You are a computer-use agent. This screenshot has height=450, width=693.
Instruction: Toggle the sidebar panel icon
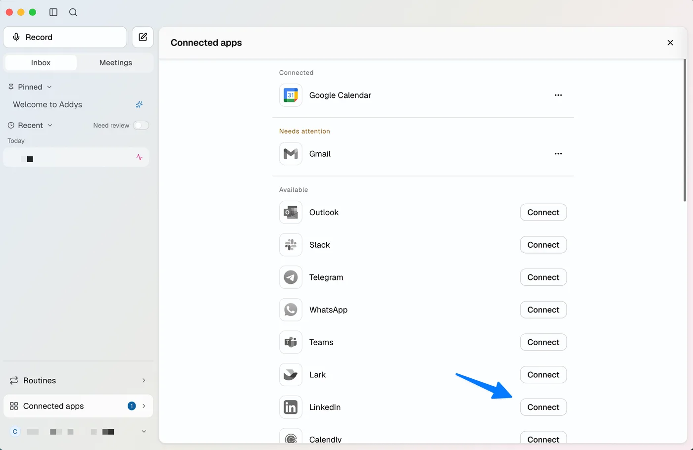point(53,12)
